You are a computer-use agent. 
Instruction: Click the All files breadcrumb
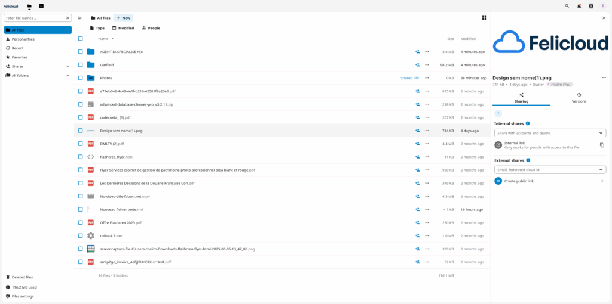(x=100, y=18)
